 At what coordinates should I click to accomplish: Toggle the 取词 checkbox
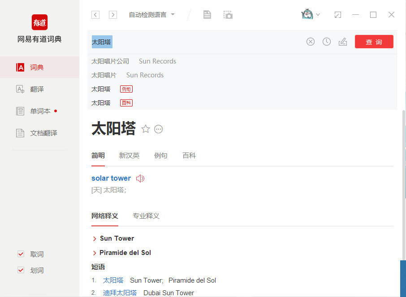[x=21, y=254]
